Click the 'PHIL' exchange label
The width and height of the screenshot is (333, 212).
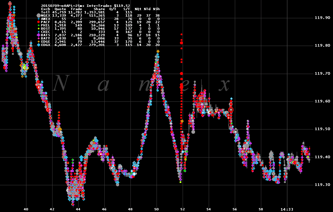click(x=45, y=25)
